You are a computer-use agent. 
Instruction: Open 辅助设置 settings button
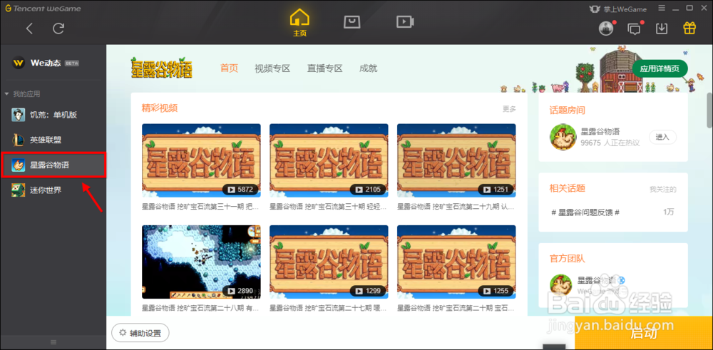140,333
